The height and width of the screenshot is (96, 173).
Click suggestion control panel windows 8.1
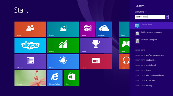(145, 60)
